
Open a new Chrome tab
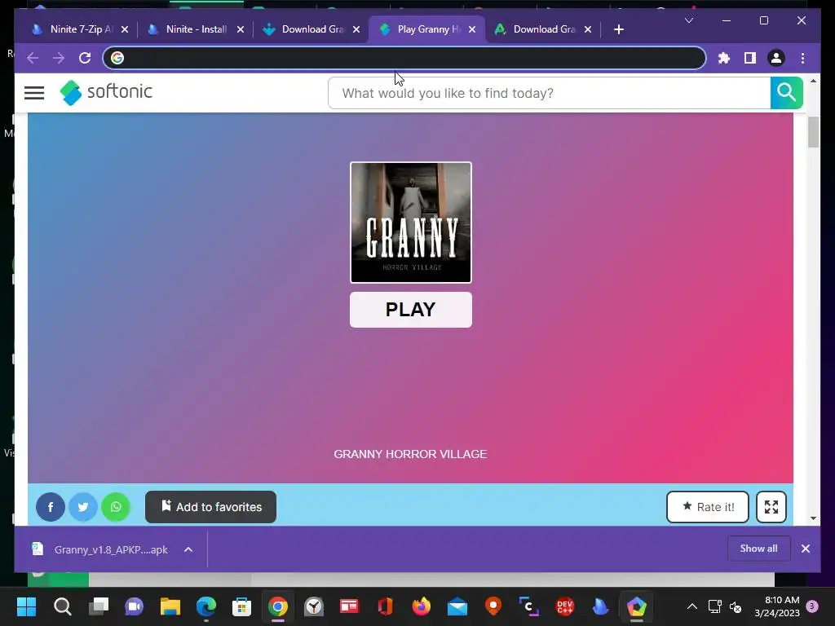[618, 29]
